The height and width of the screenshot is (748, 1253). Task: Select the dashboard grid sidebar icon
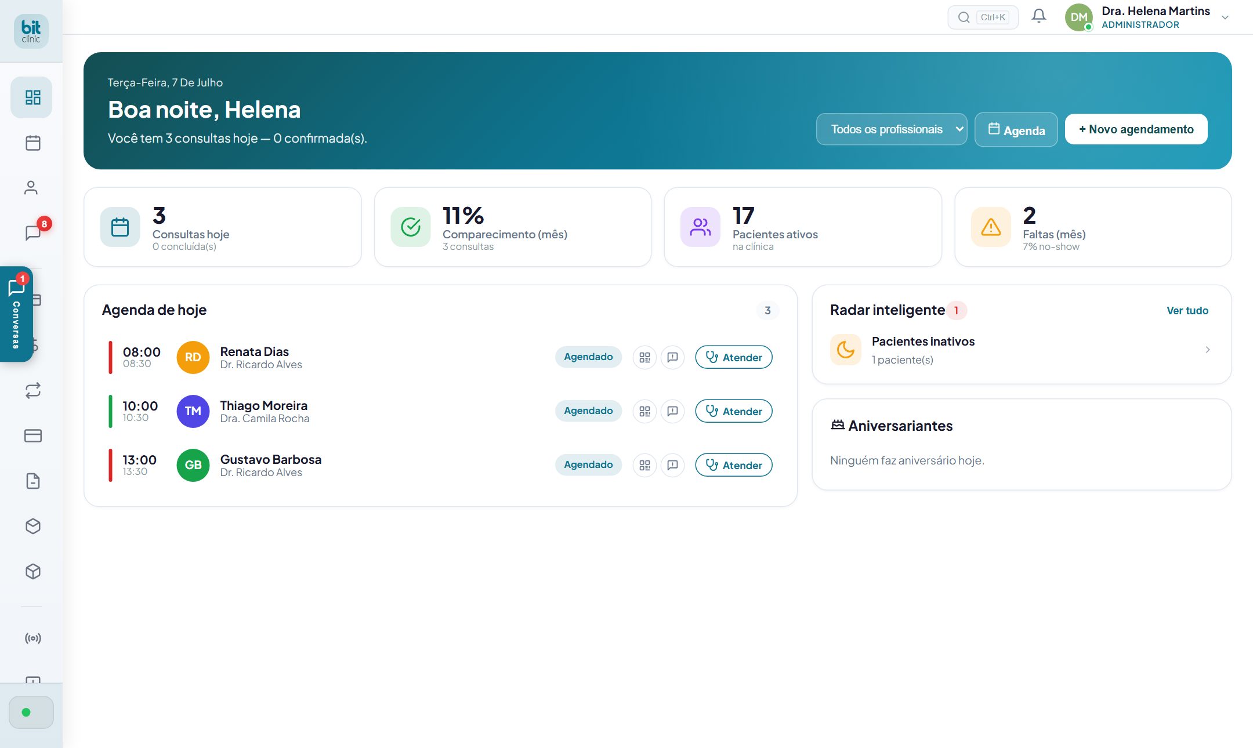click(x=31, y=97)
